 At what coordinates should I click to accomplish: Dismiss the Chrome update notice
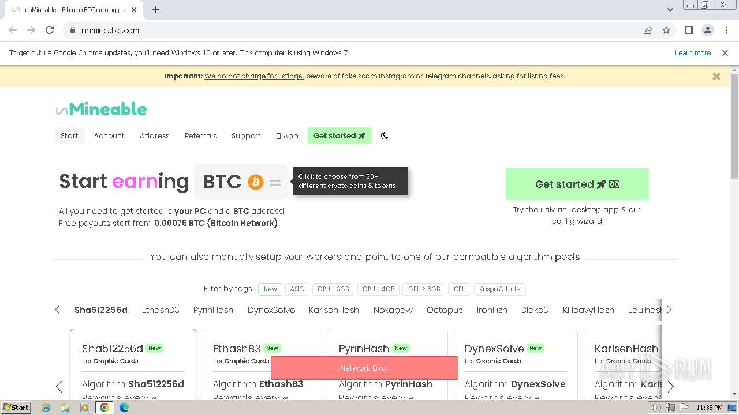725,52
